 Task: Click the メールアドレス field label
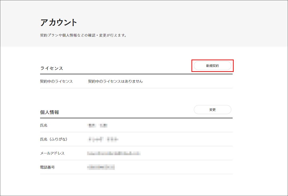coord(52,153)
